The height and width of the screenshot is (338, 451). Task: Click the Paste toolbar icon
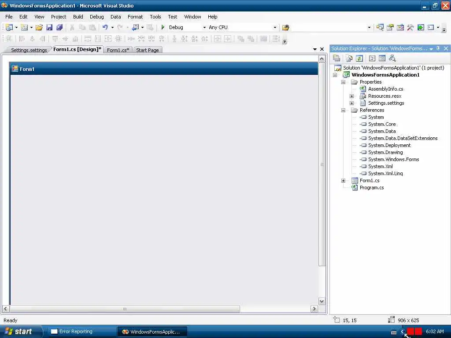coord(92,27)
